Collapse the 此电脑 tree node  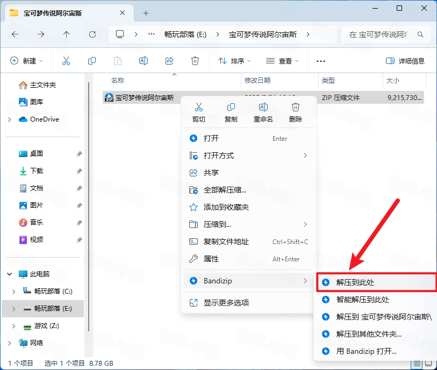click(10, 274)
